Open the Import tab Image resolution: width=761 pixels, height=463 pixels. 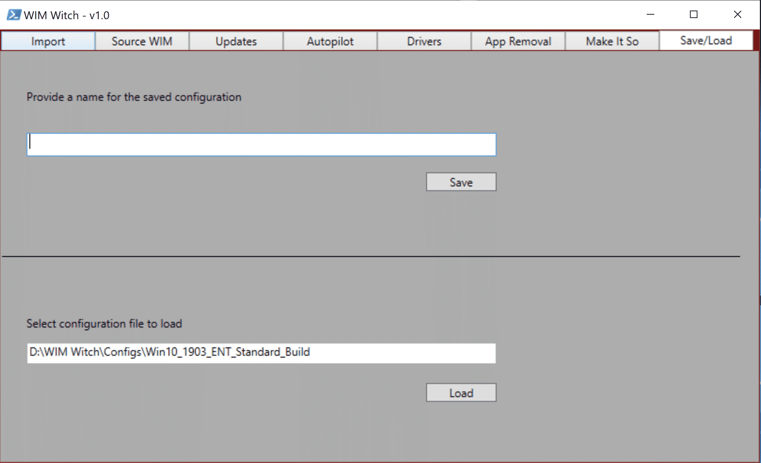[48, 41]
